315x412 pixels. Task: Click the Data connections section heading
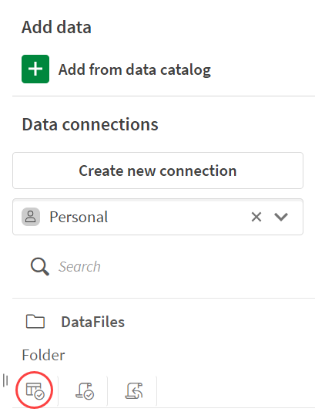pos(90,124)
